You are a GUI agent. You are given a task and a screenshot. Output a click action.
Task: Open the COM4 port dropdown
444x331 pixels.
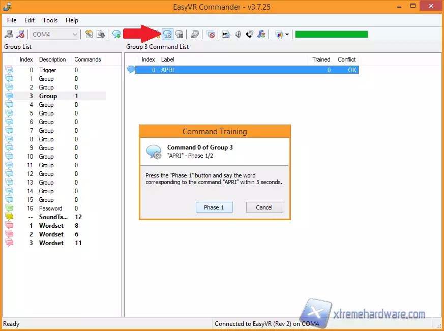tap(54, 34)
